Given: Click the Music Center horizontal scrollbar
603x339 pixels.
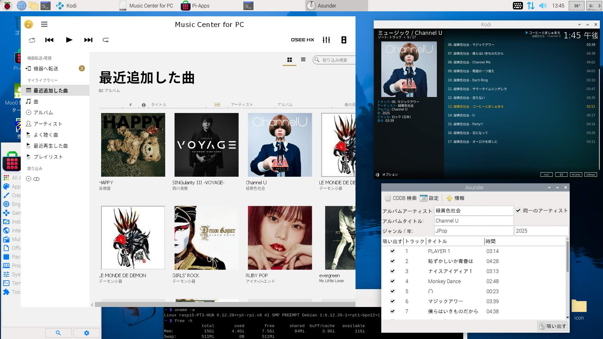Looking at the screenshot, I should pyautogui.click(x=225, y=304).
